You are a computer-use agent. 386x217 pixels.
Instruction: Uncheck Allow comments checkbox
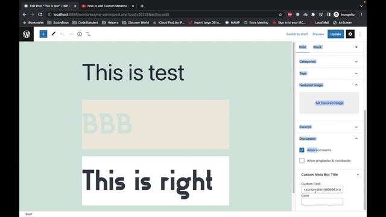tap(302, 150)
